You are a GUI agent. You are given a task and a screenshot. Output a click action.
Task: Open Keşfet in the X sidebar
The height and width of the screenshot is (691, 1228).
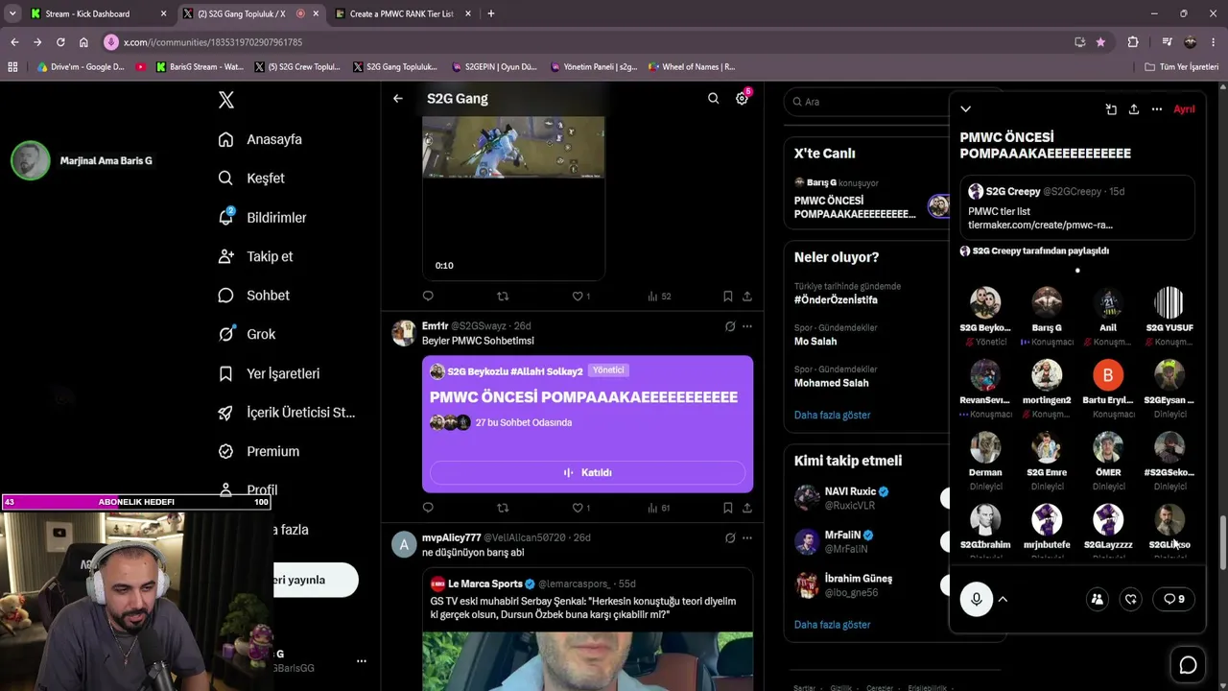[x=251, y=179]
